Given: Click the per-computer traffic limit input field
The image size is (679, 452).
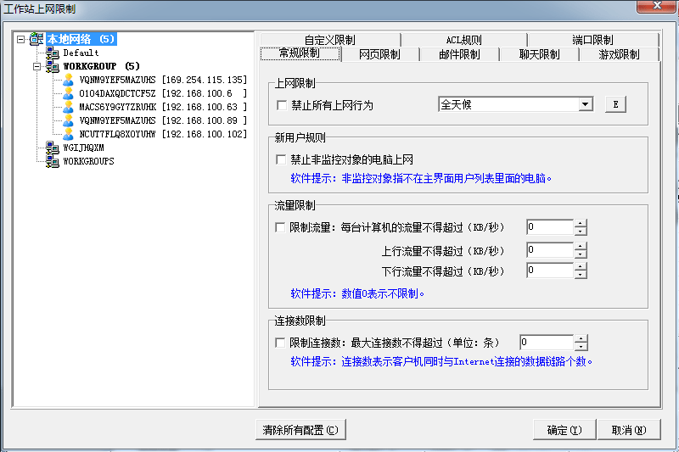Looking at the screenshot, I should [x=550, y=227].
